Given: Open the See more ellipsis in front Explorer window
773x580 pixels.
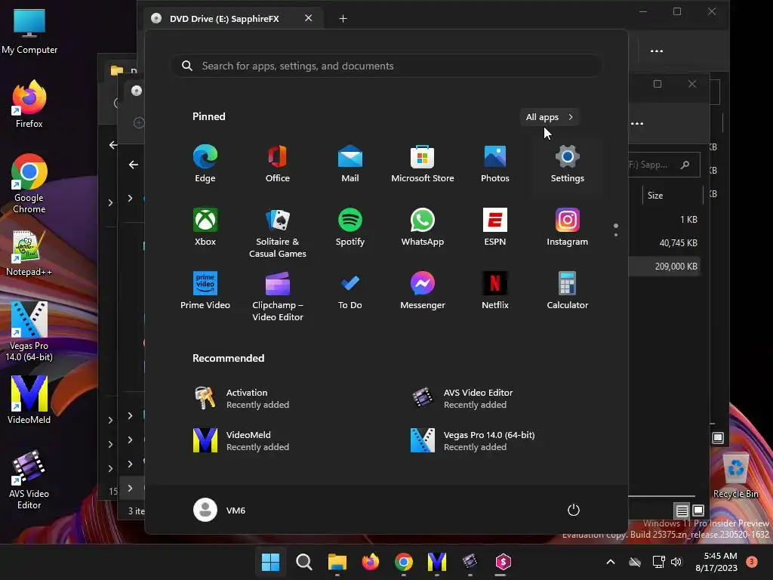Looking at the screenshot, I should click(x=637, y=123).
